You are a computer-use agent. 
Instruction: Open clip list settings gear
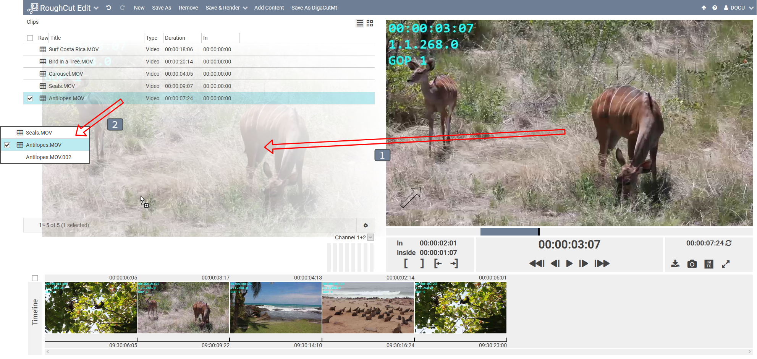[366, 225]
